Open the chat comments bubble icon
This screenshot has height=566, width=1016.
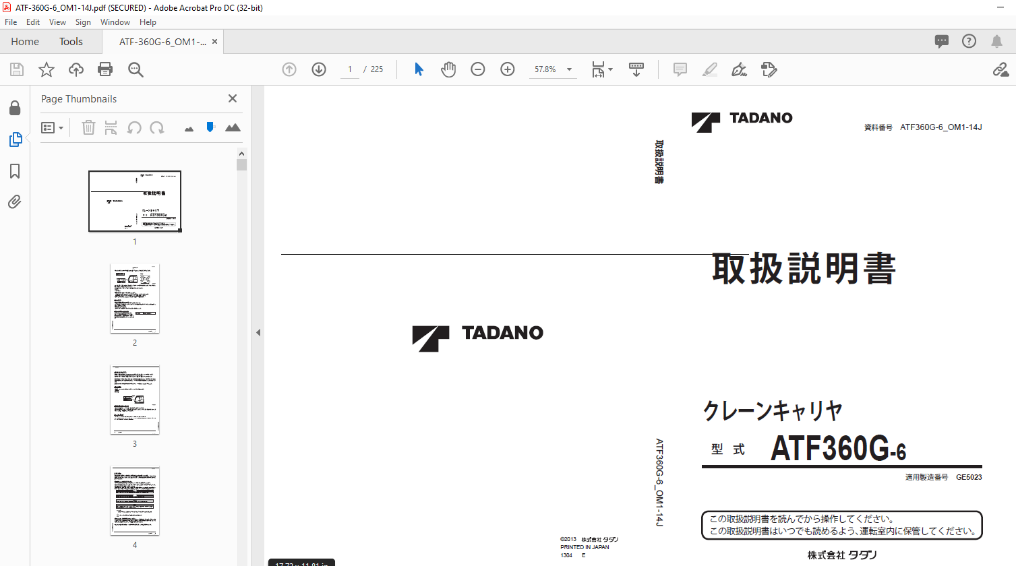click(x=942, y=41)
